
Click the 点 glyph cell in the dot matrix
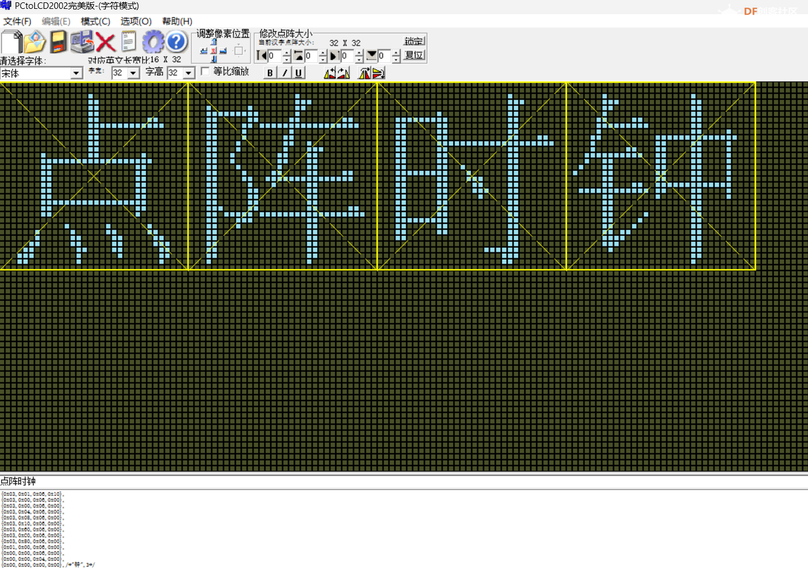point(94,176)
